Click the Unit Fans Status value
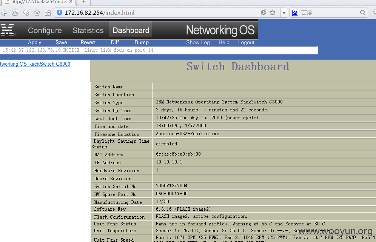The height and width of the screenshot is (242, 376). tap(240, 224)
